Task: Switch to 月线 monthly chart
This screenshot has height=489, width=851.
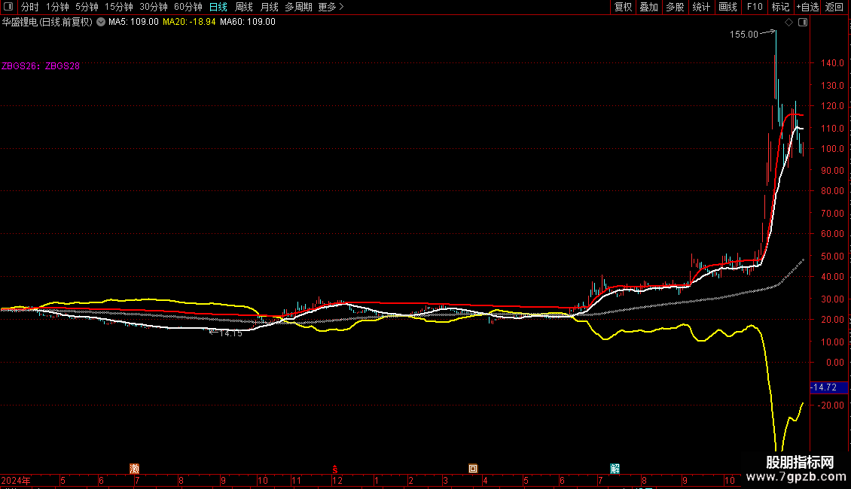Action: click(269, 7)
